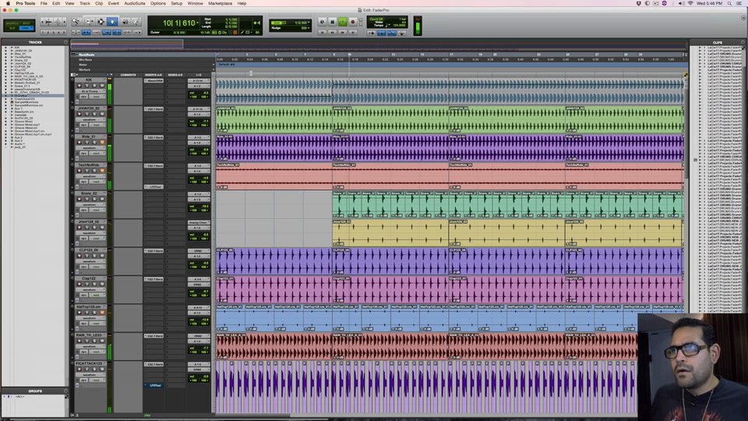Open the Clips list panel menu
The height and width of the screenshot is (421, 748).
[x=743, y=42]
